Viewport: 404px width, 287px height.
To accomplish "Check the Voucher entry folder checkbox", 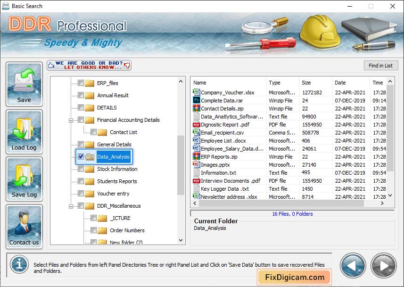I will 81,194.
